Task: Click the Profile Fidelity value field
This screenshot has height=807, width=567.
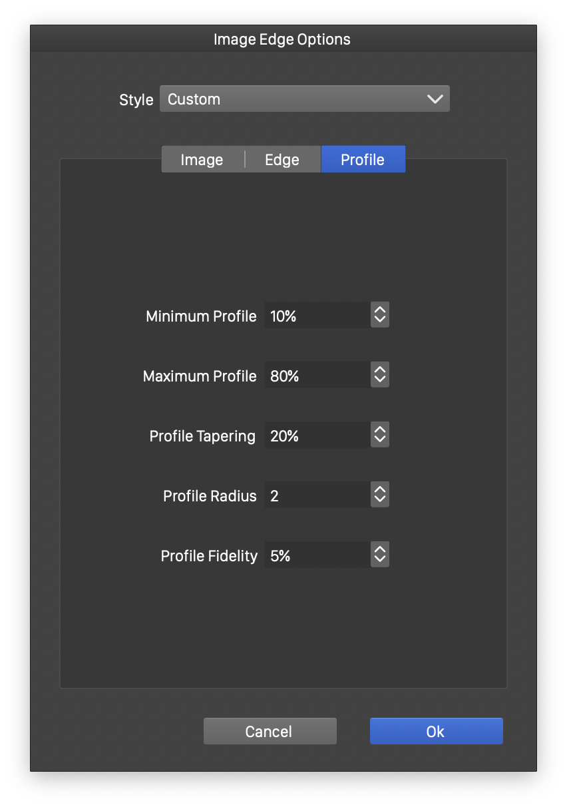Action: click(x=317, y=555)
